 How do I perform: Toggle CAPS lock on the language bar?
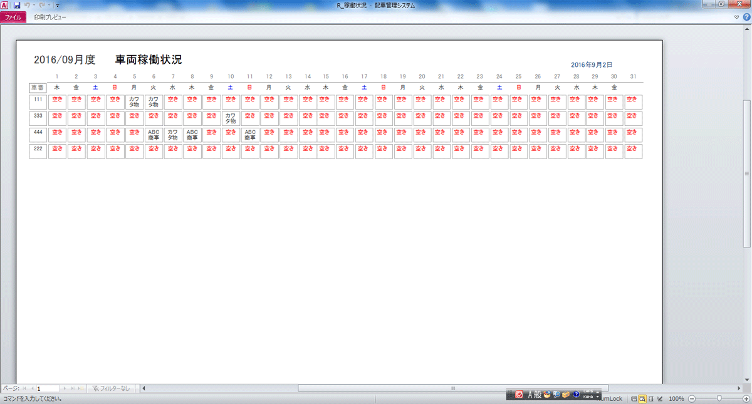point(588,392)
